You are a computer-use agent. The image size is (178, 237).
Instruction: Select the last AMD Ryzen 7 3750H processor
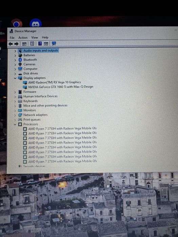click(x=63, y=161)
